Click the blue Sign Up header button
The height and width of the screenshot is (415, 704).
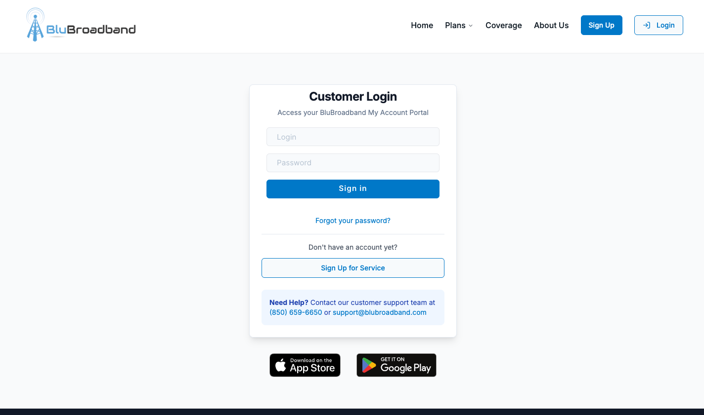pyautogui.click(x=602, y=25)
